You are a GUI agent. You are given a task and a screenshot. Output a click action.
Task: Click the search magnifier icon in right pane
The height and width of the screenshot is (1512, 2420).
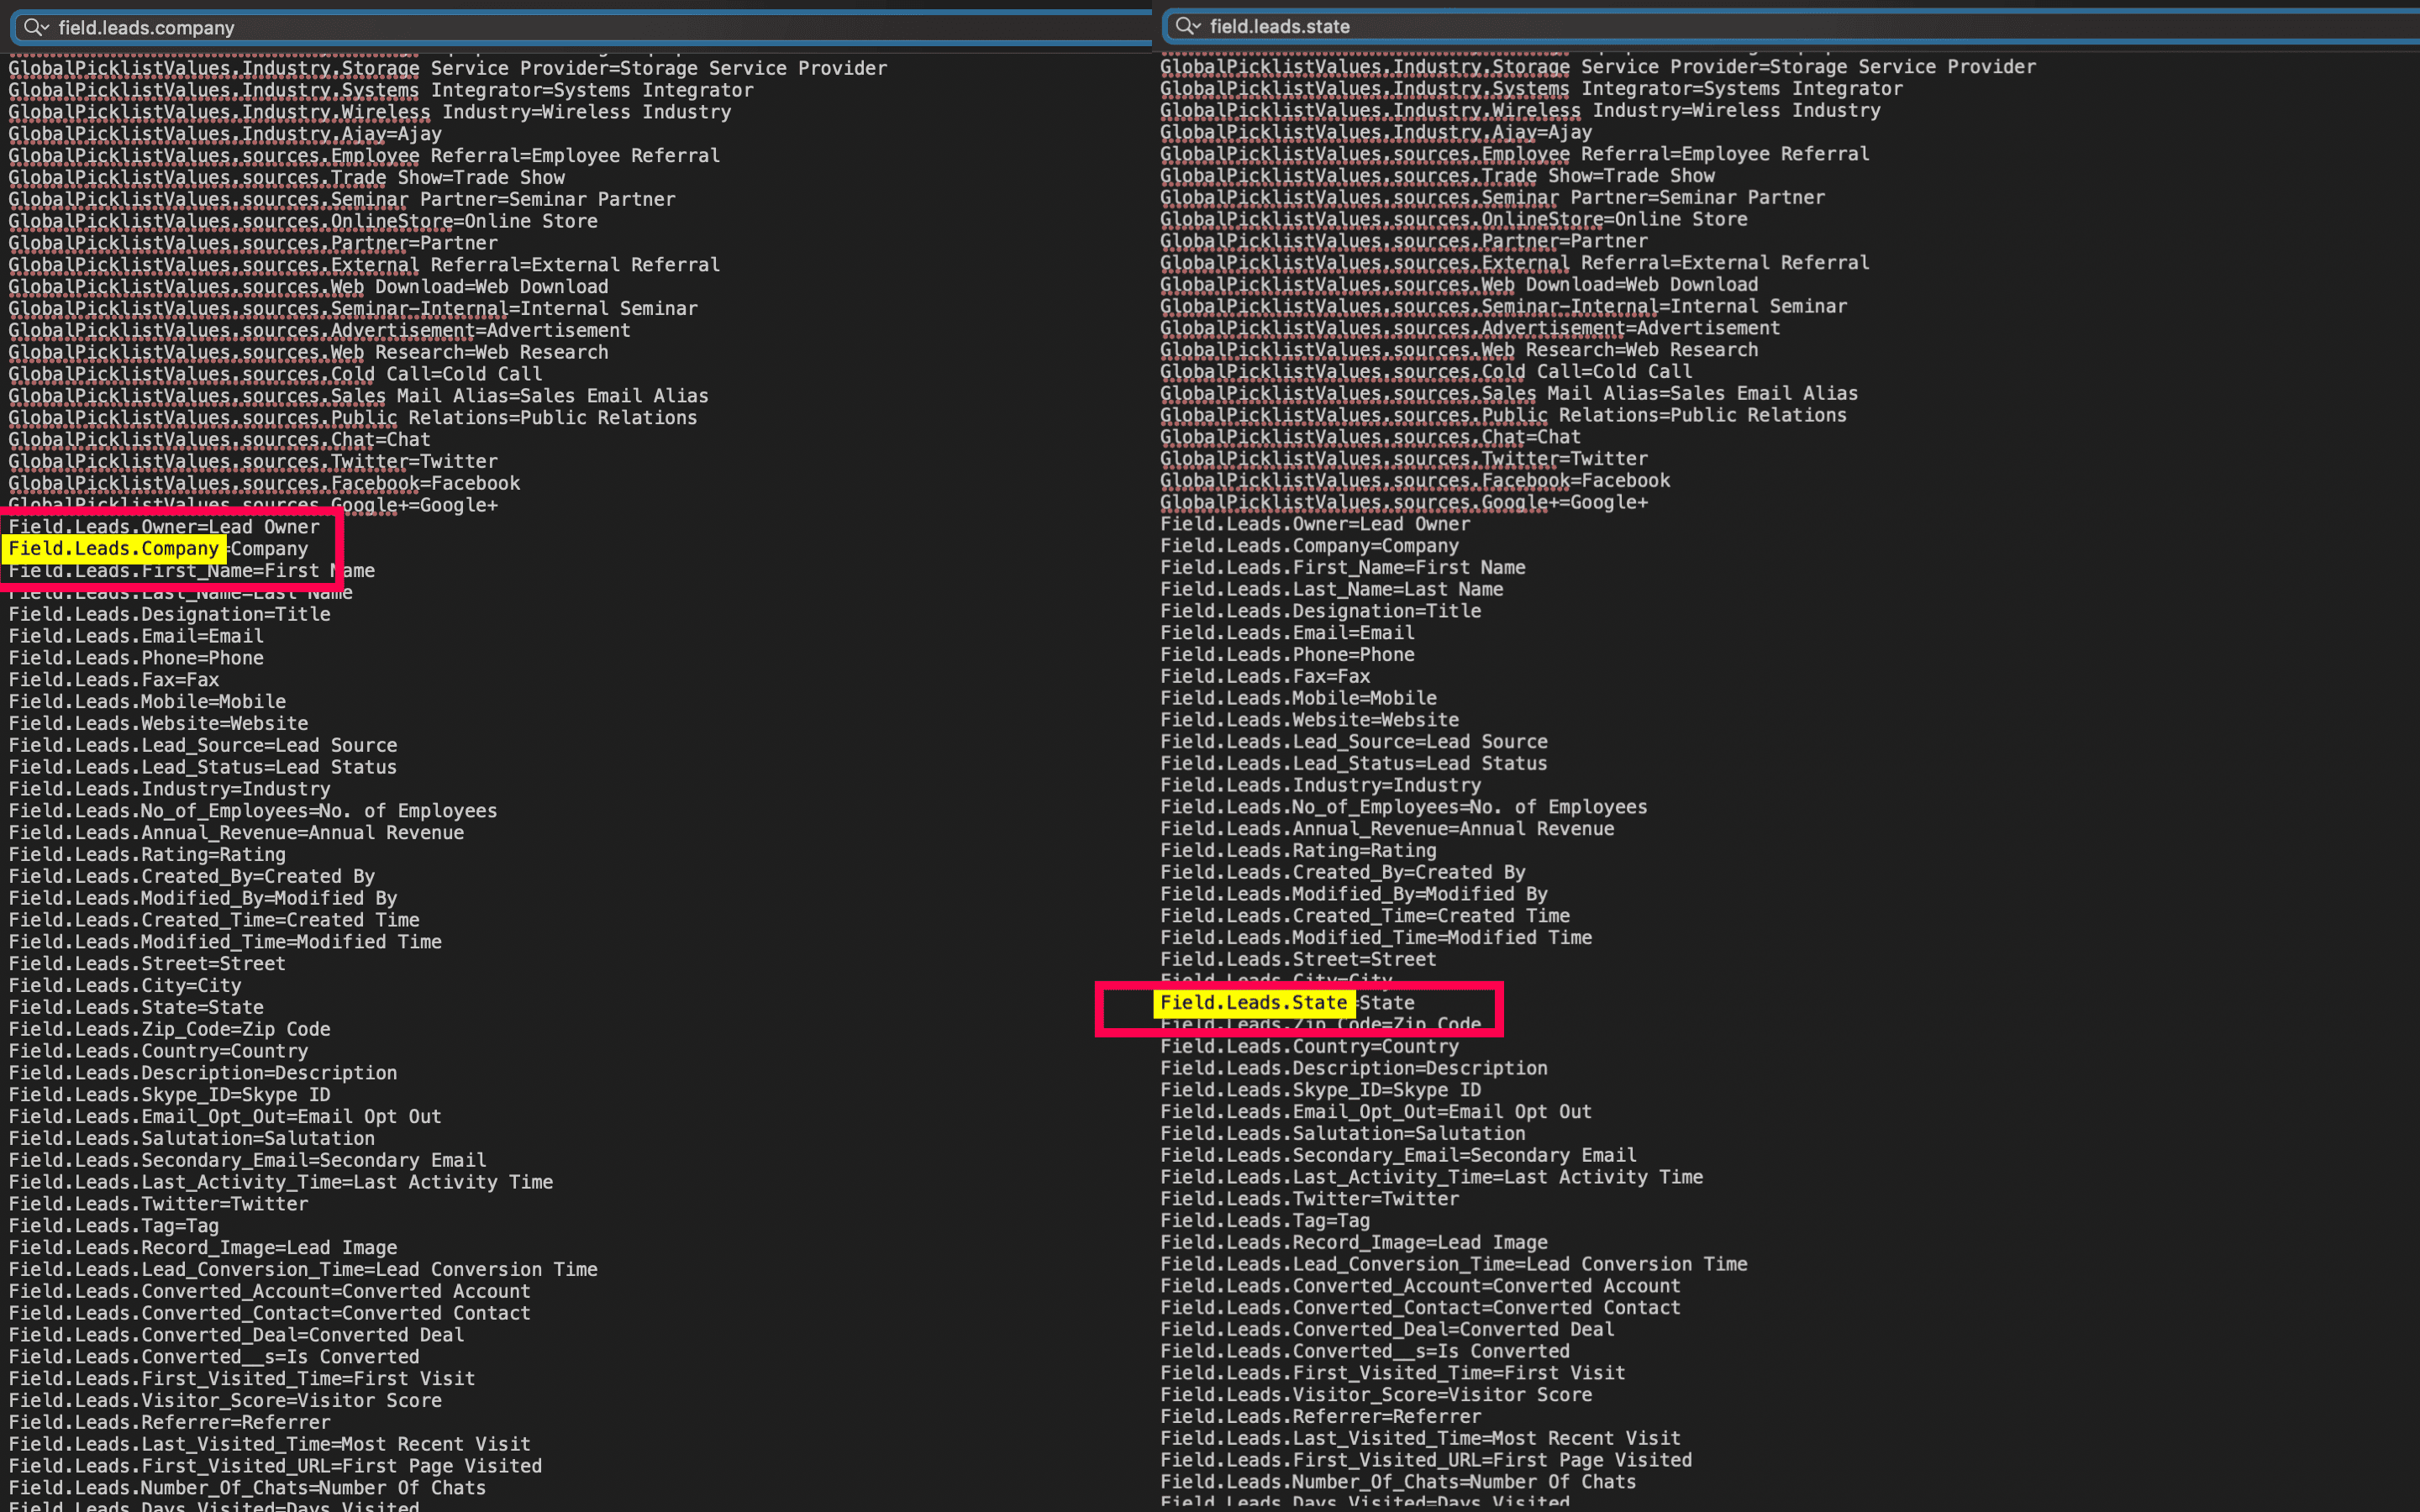1183,26
